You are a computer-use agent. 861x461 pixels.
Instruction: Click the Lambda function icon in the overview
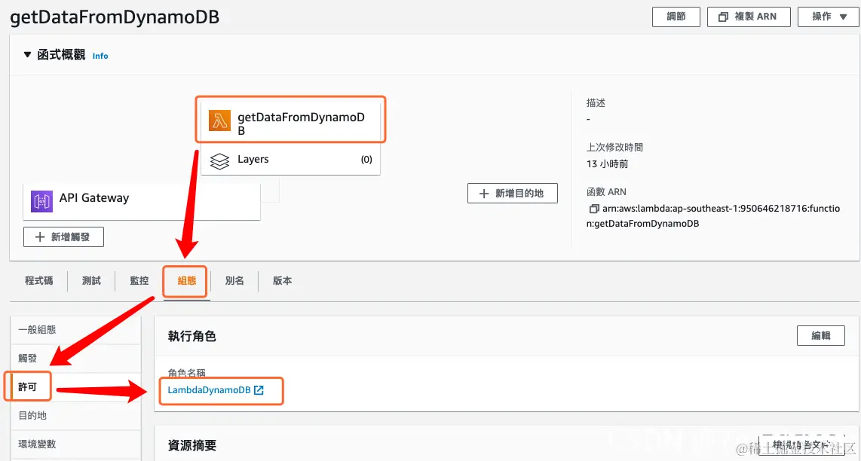(219, 121)
